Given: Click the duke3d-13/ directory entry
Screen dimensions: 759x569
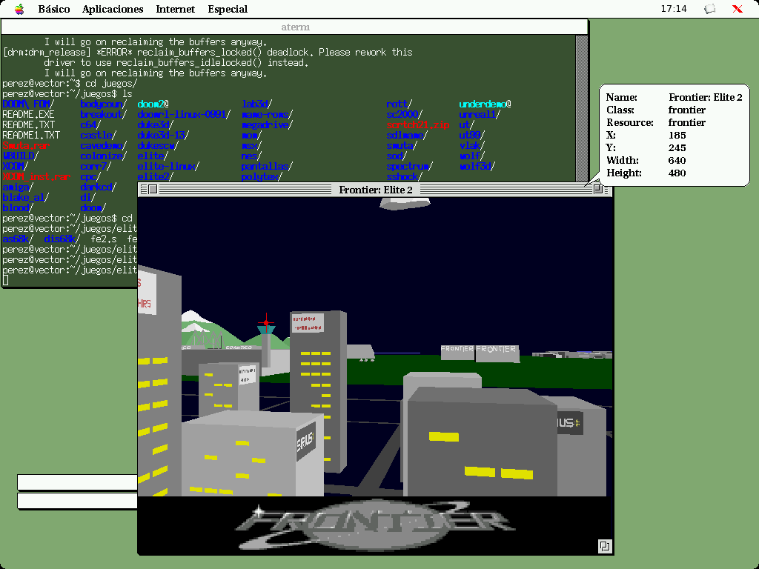Looking at the screenshot, I should coord(163,135).
